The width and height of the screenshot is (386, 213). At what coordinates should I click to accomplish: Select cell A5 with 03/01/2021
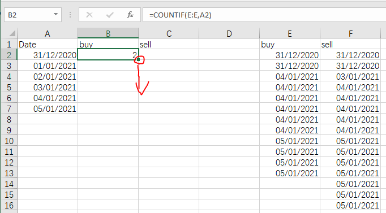coord(48,87)
